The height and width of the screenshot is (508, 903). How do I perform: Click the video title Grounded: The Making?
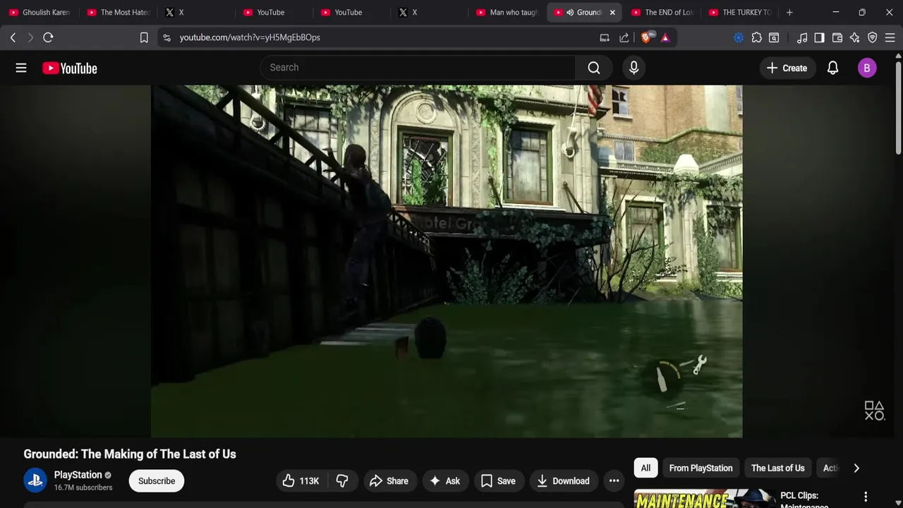pyautogui.click(x=130, y=454)
